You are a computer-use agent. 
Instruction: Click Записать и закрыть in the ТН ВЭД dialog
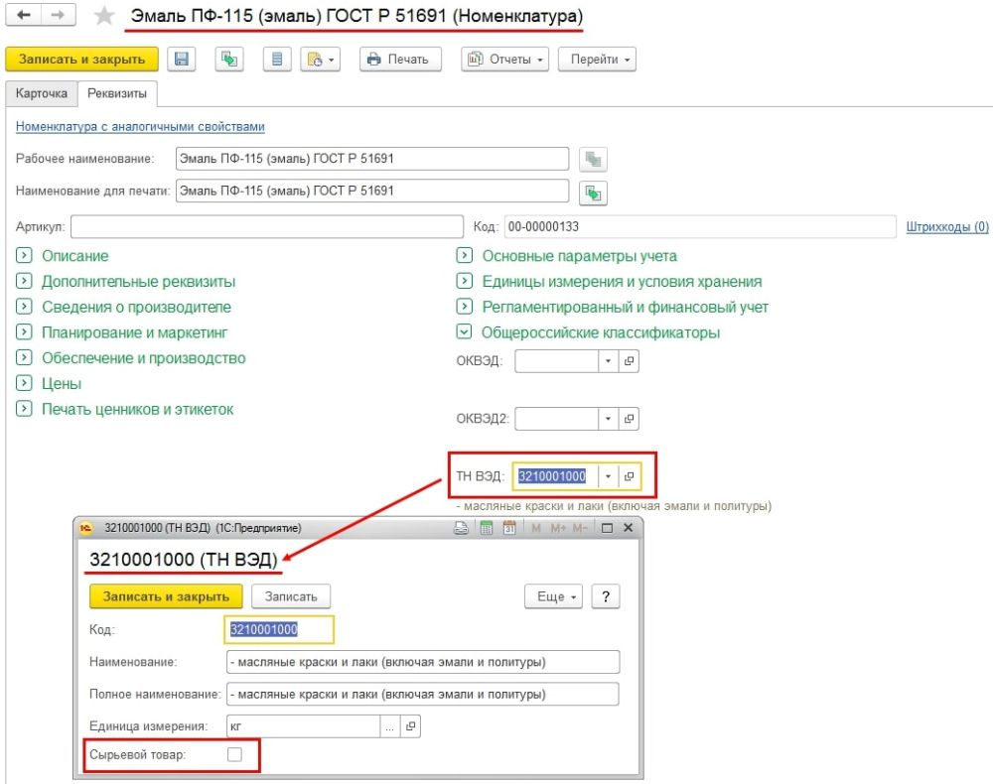click(x=166, y=596)
